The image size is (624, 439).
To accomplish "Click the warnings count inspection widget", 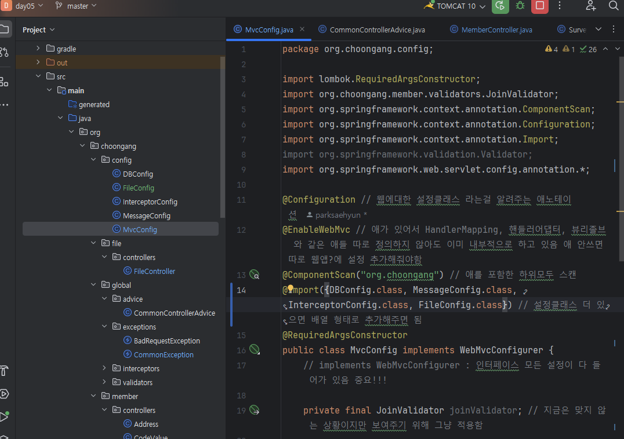I will pyautogui.click(x=552, y=49).
